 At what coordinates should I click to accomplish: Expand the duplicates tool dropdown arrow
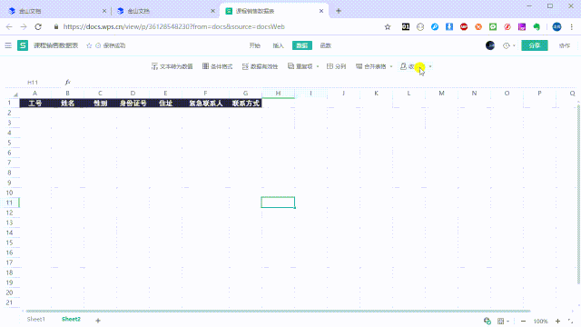tap(318, 66)
